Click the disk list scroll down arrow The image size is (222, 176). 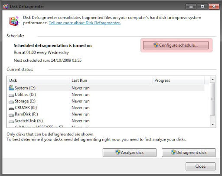212,124
